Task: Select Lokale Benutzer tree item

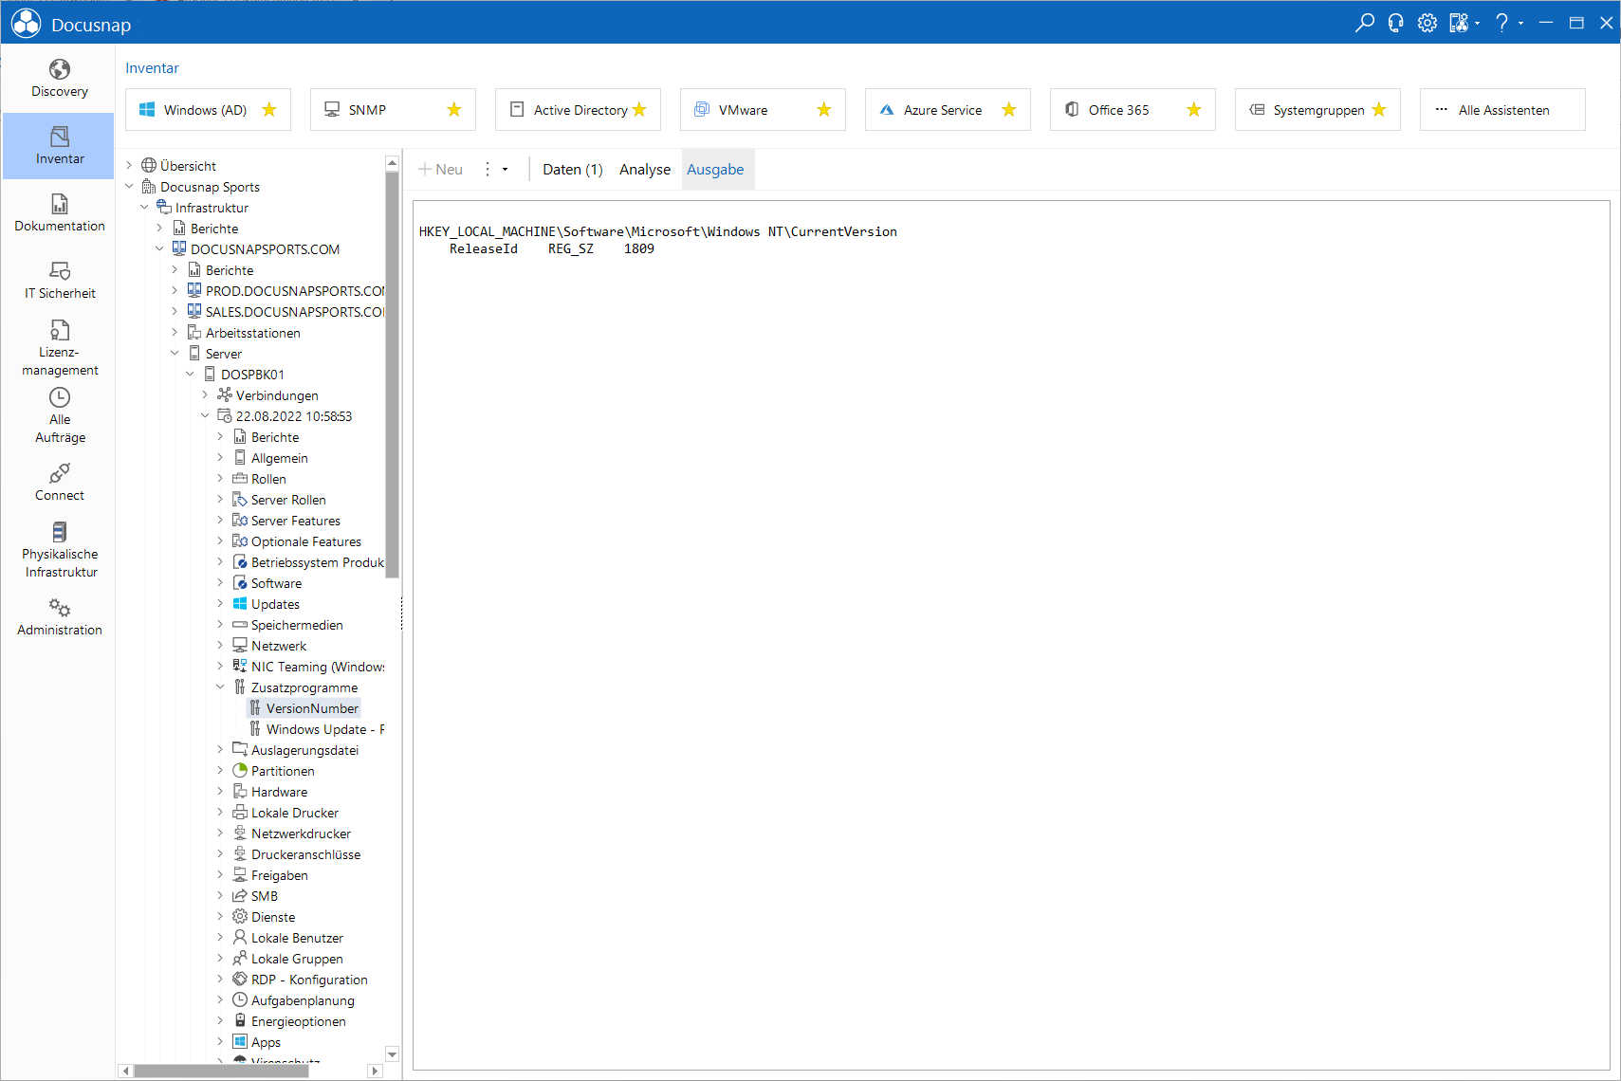Action: click(297, 938)
